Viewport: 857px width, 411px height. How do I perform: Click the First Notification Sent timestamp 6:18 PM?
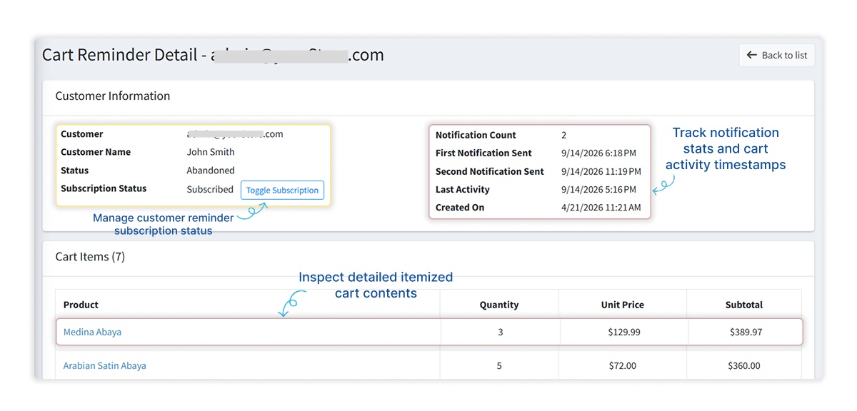(598, 153)
